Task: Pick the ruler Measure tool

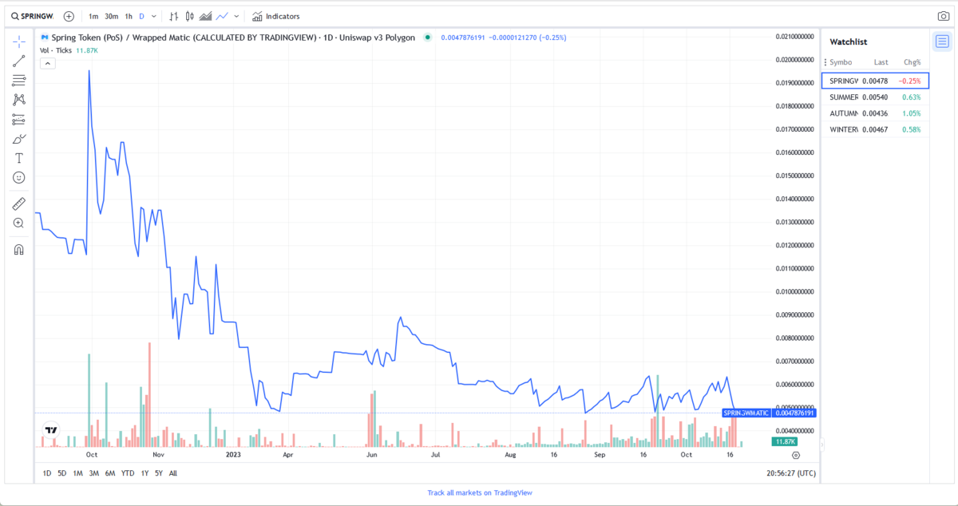Action: 19,204
